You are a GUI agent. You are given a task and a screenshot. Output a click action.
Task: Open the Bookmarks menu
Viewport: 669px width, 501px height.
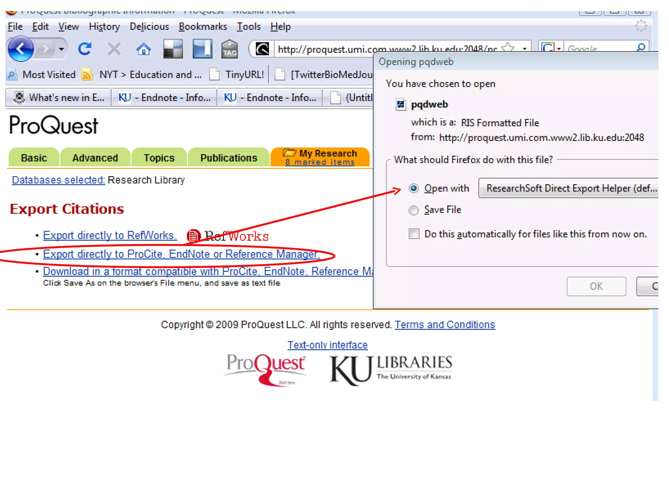tap(203, 26)
